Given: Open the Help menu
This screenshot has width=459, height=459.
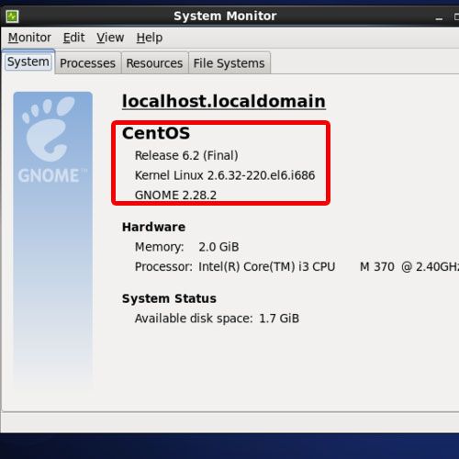Looking at the screenshot, I should click(x=150, y=38).
